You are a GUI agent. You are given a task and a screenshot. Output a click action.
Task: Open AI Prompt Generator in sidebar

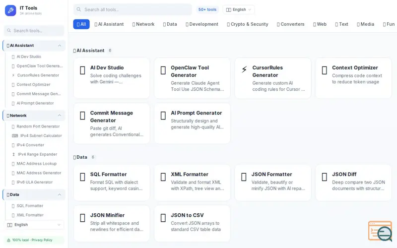[x=35, y=103]
